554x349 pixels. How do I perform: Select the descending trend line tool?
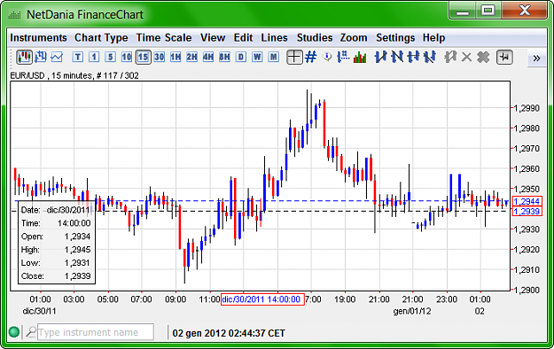point(397,57)
